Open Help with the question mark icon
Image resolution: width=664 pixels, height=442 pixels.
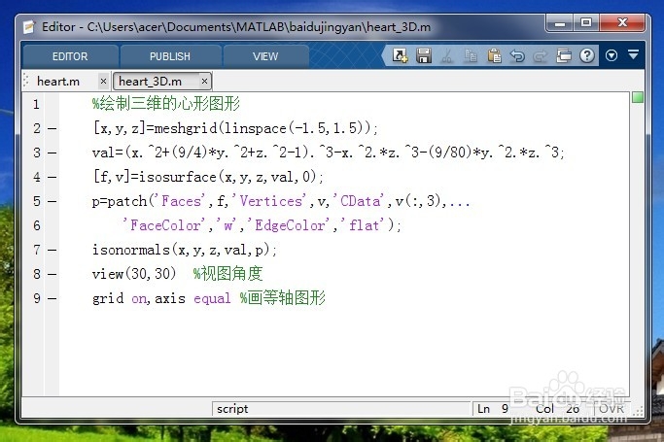587,55
